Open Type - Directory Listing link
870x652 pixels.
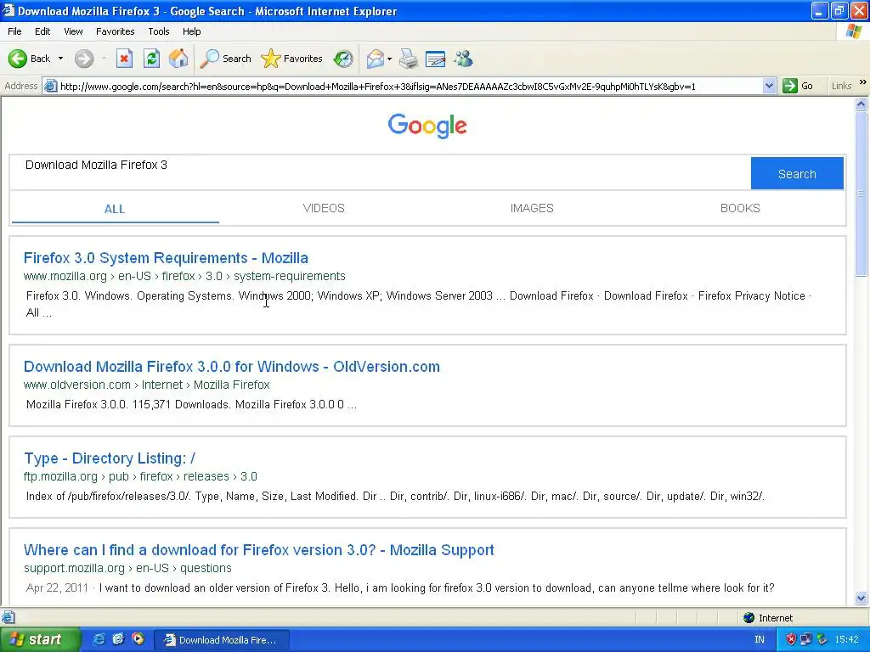pyautogui.click(x=110, y=458)
